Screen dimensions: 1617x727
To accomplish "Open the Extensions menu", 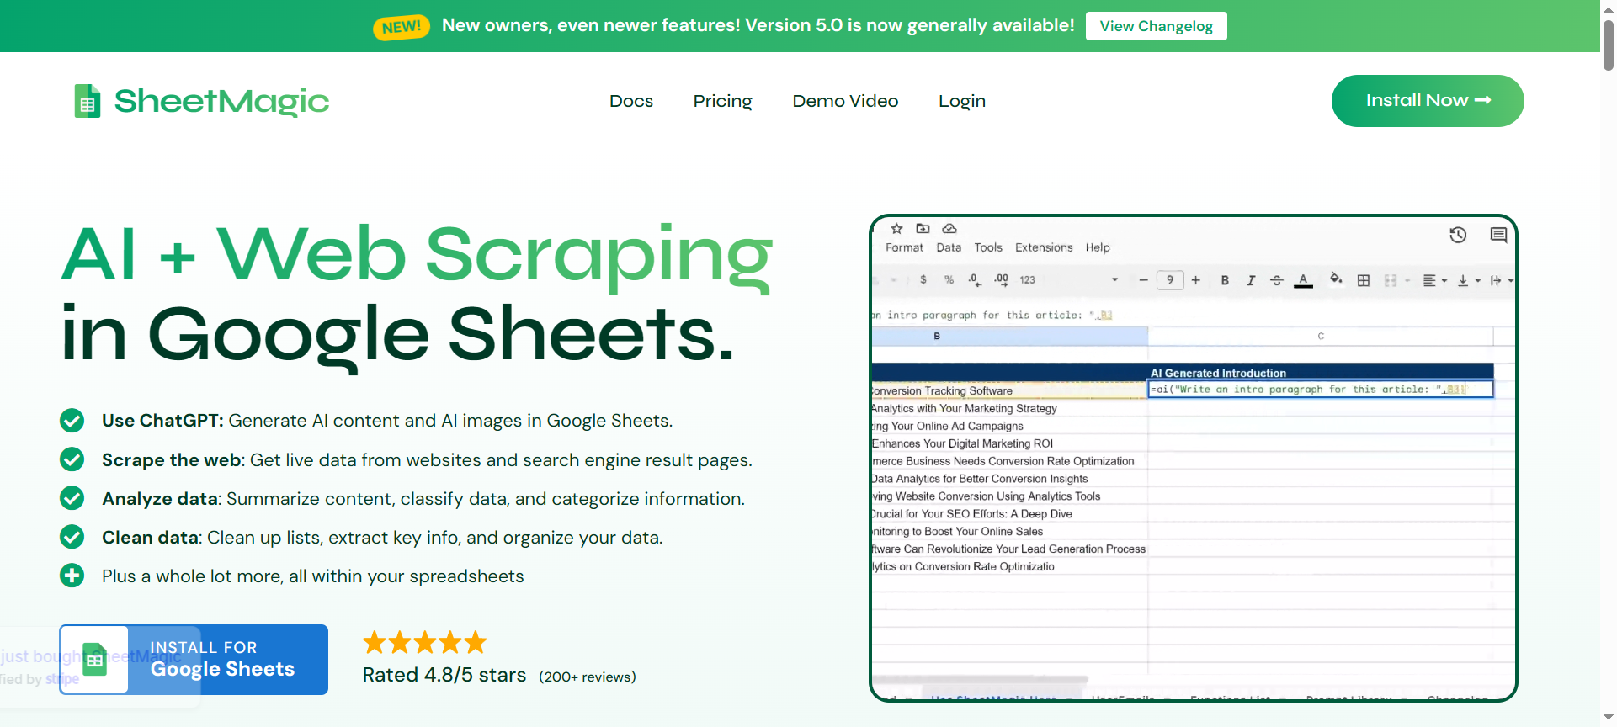I will pyautogui.click(x=1044, y=247).
